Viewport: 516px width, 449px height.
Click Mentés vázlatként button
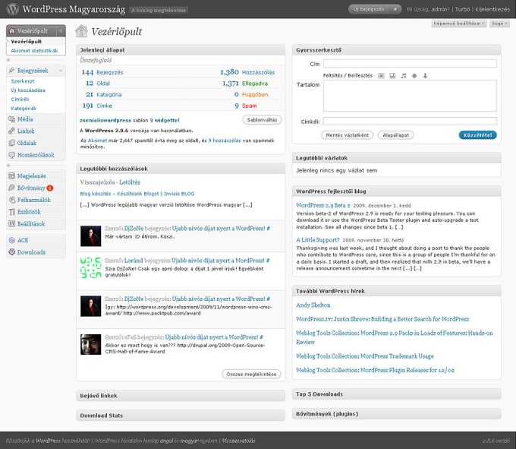click(x=348, y=135)
